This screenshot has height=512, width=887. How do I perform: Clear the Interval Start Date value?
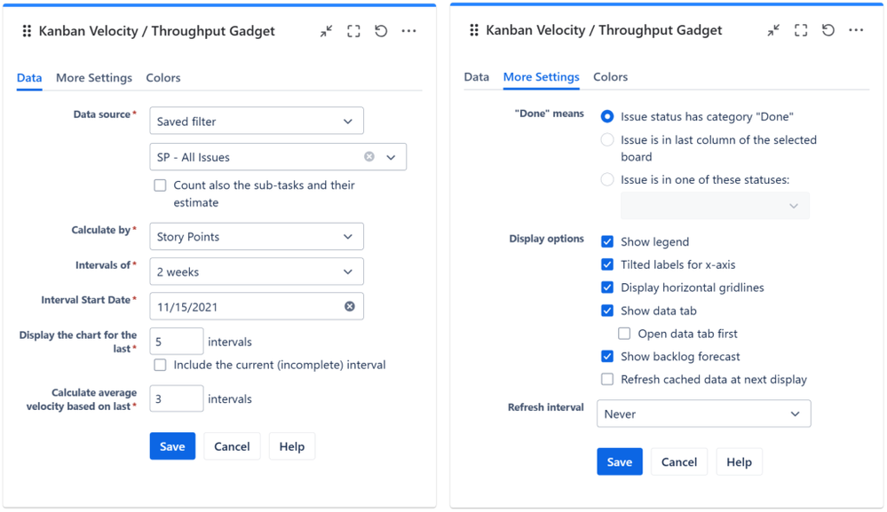click(x=350, y=306)
